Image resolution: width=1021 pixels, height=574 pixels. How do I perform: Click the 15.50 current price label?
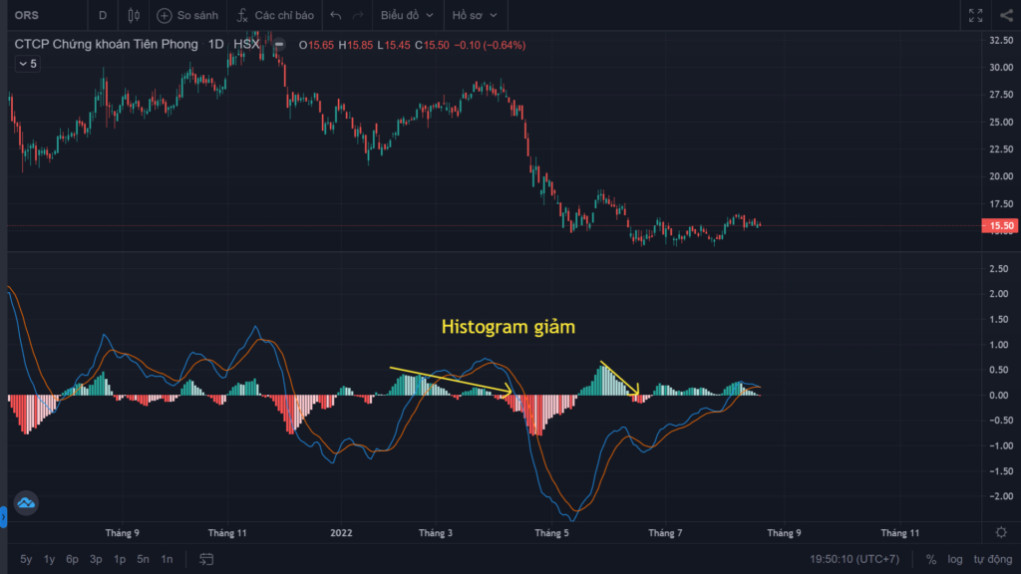1000,226
